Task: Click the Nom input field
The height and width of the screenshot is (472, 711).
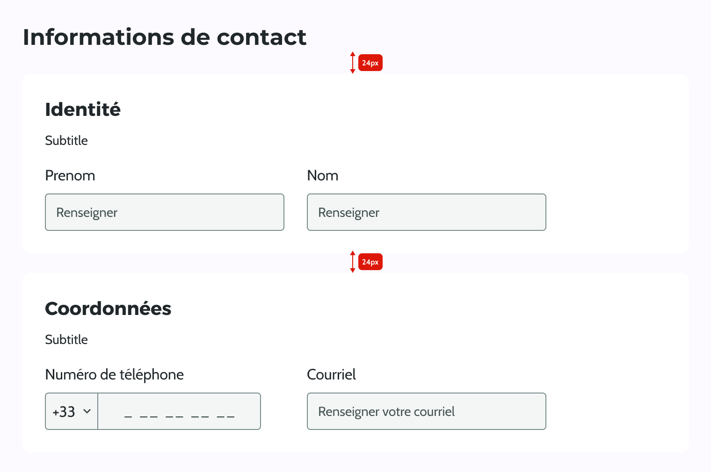Action: tap(426, 212)
